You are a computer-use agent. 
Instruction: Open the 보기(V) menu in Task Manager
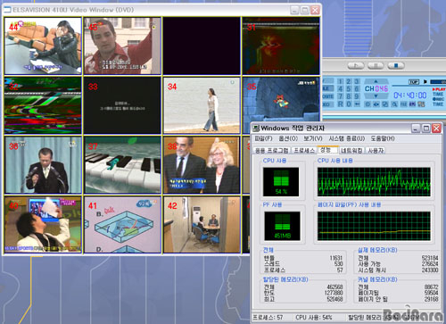click(x=313, y=138)
